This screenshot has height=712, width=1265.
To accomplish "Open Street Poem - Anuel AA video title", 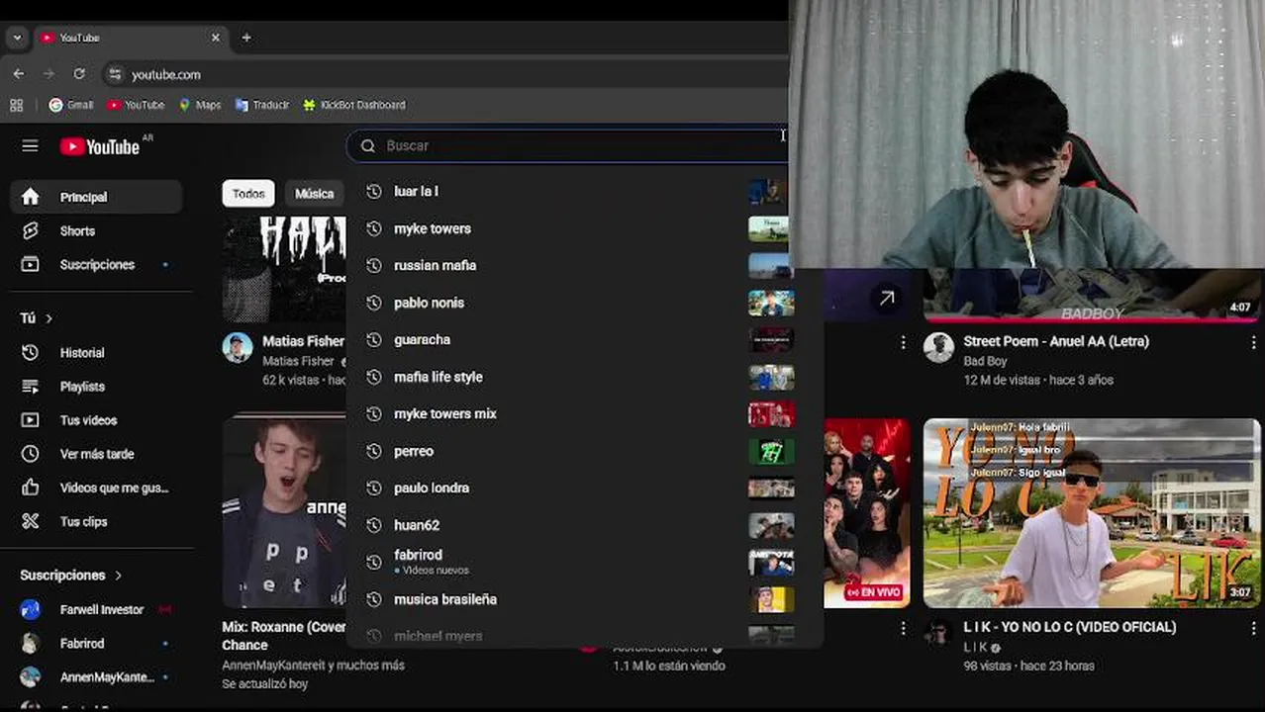I will point(1056,341).
